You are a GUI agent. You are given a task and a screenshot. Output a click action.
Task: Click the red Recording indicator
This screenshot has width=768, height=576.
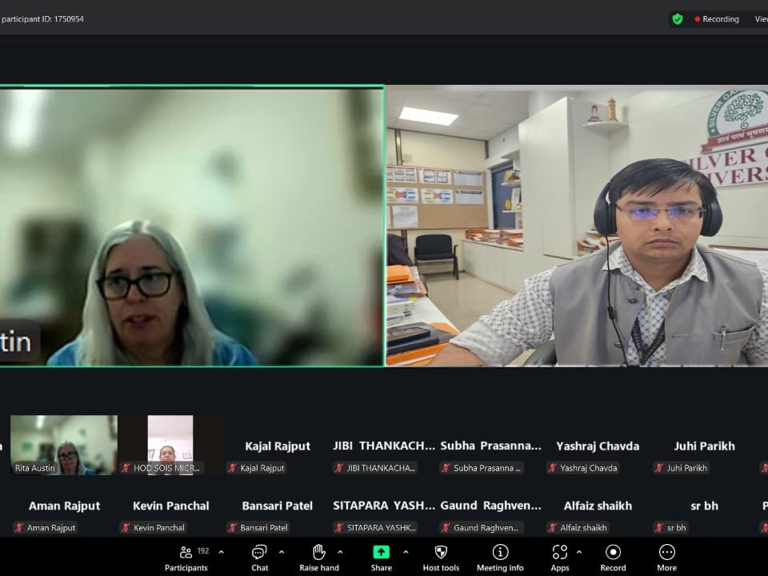coord(717,19)
